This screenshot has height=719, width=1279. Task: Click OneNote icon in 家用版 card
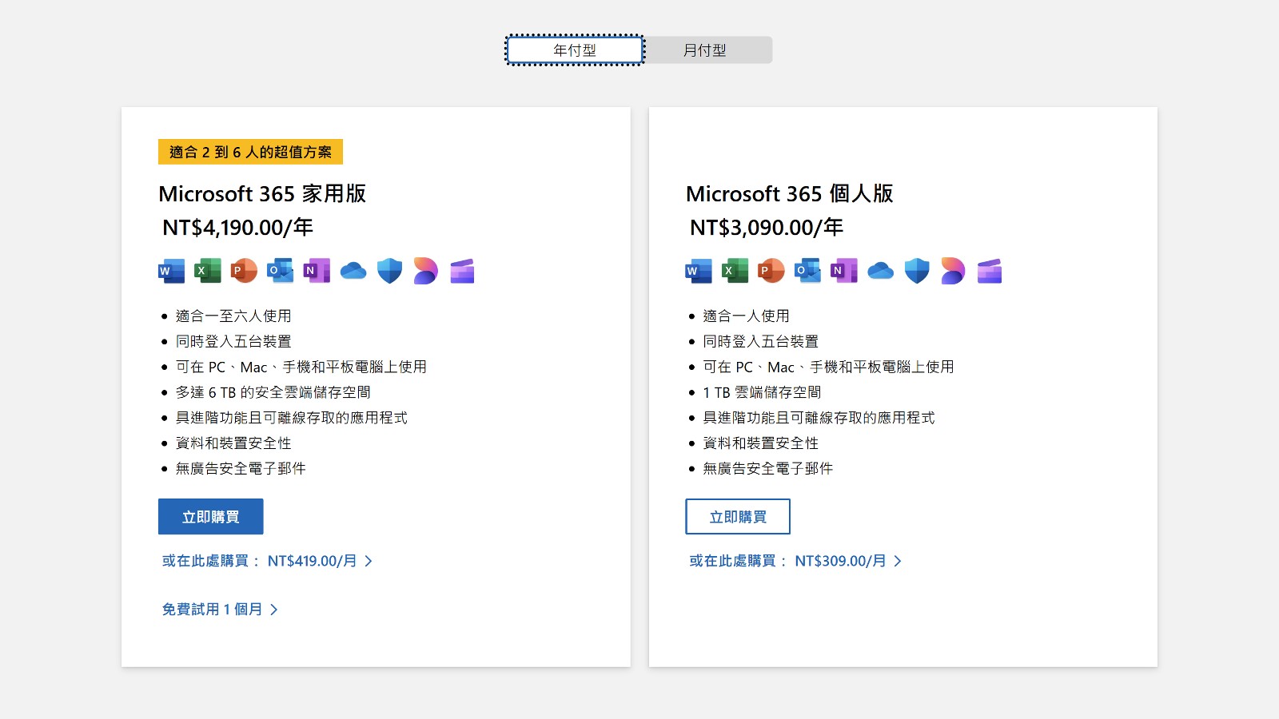317,271
